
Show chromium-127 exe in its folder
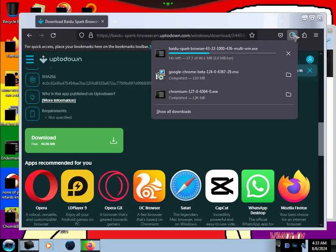[289, 94]
